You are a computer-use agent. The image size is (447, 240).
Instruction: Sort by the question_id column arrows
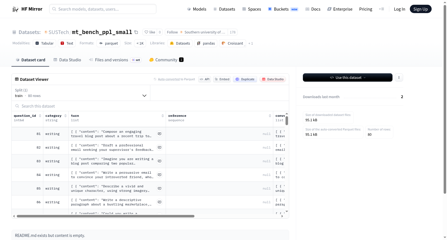point(40,116)
